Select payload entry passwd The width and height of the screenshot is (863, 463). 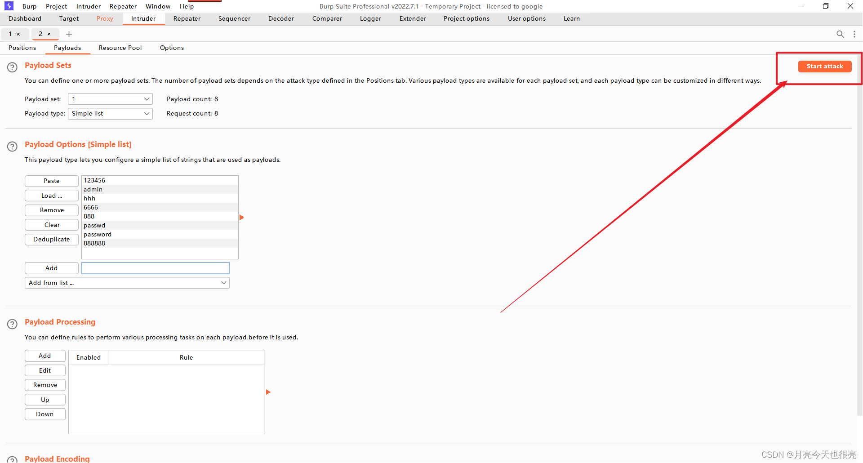[160, 225]
